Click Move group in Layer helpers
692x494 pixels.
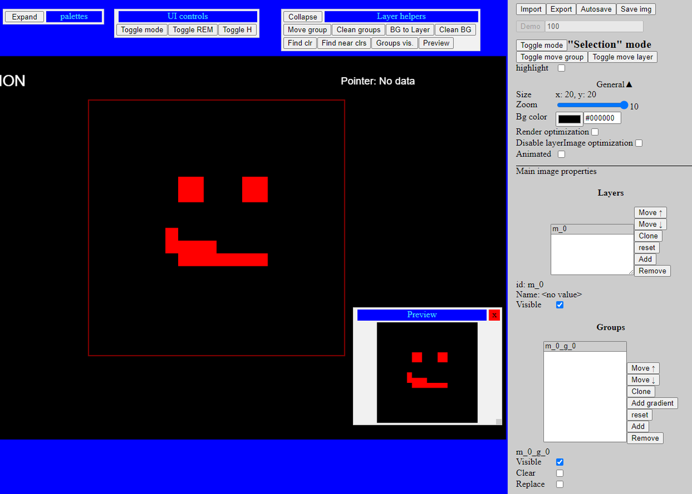307,30
